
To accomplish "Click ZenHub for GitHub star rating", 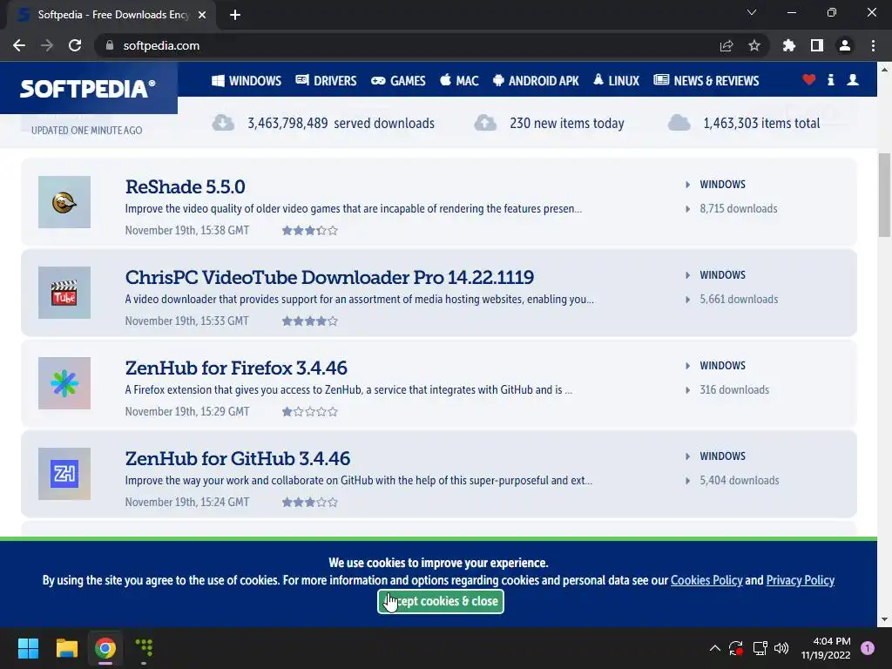I will coord(309,502).
